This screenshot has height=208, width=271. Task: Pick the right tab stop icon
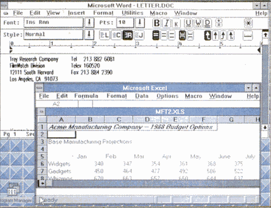(x=223, y=35)
